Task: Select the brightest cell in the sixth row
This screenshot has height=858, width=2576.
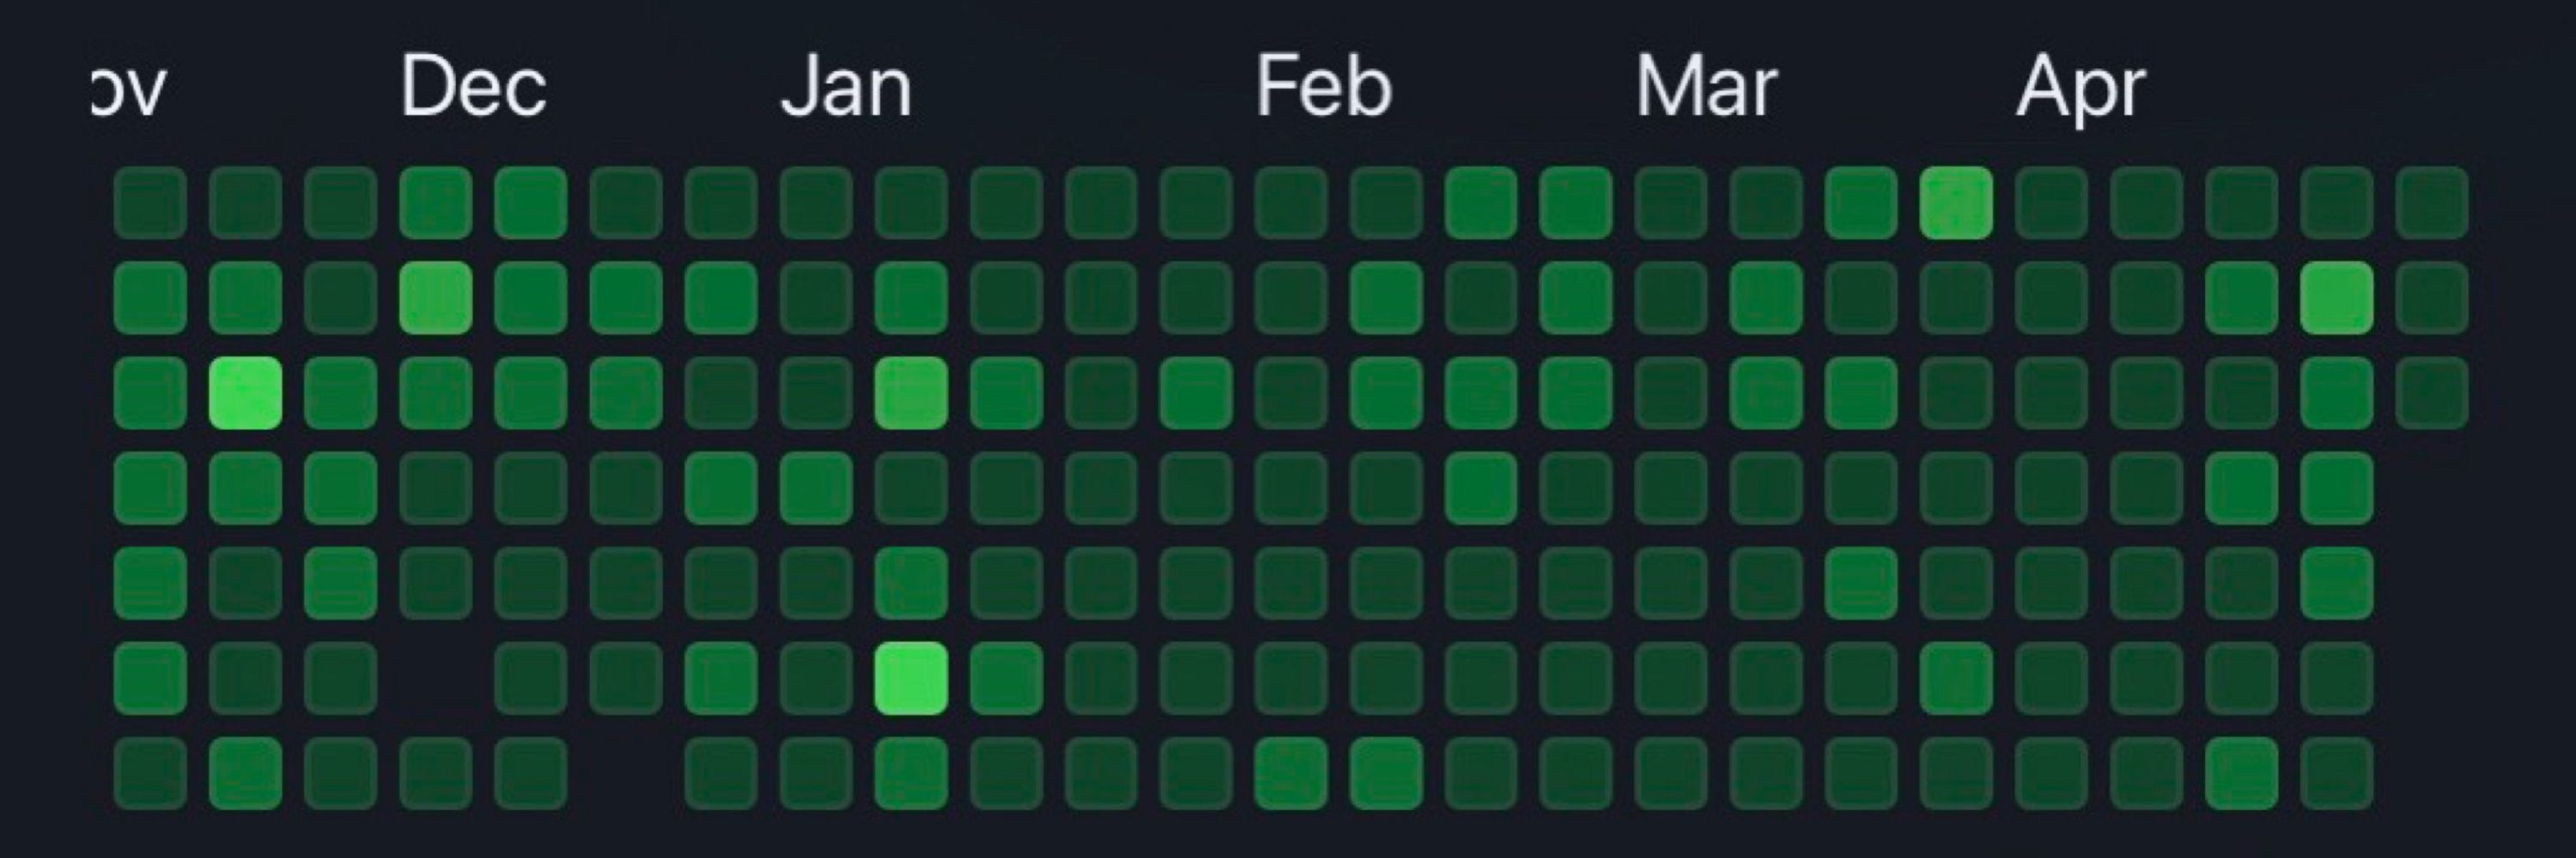Action: click(x=911, y=678)
